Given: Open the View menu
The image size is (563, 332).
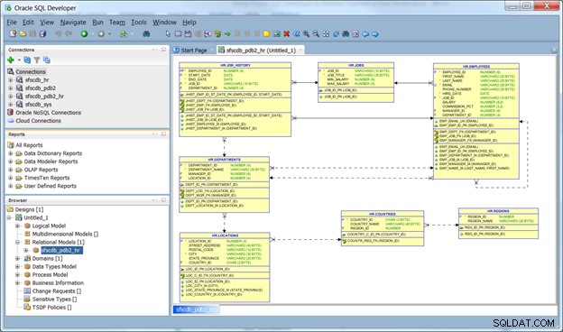Looking at the screenshot, I should pyautogui.click(x=47, y=23).
